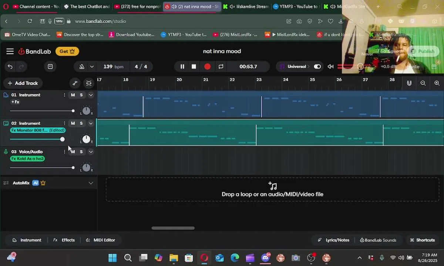Screen dimensions: 444x266
Task: Stop playback
Action: 194,66
